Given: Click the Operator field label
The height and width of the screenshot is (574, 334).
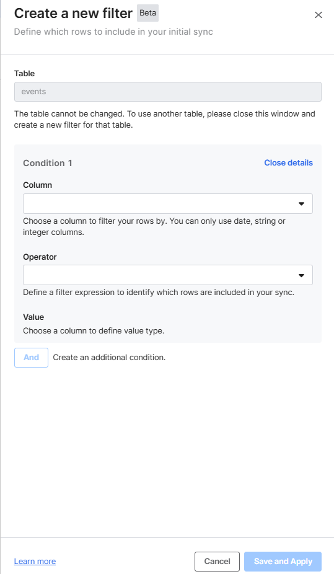Looking at the screenshot, I should (40, 257).
